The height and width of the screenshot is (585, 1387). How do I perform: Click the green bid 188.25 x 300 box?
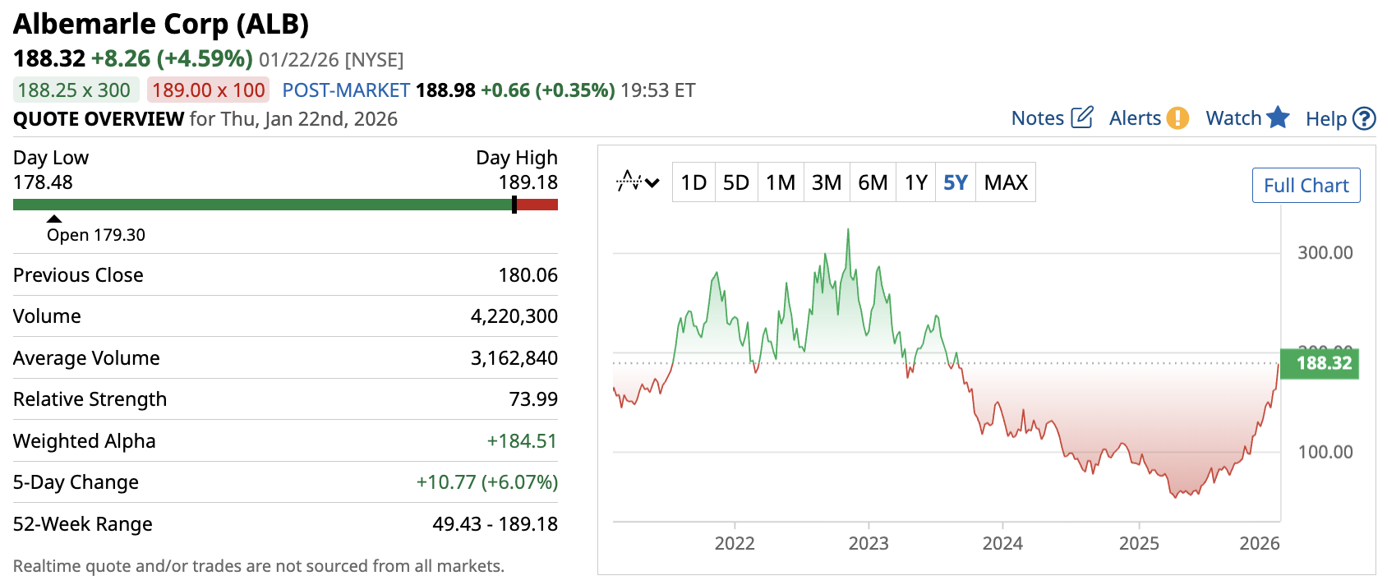click(74, 90)
